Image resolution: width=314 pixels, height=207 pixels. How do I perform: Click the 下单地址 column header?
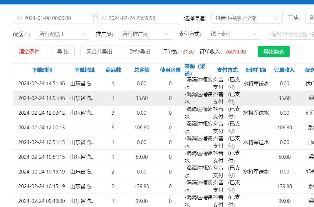85,70
